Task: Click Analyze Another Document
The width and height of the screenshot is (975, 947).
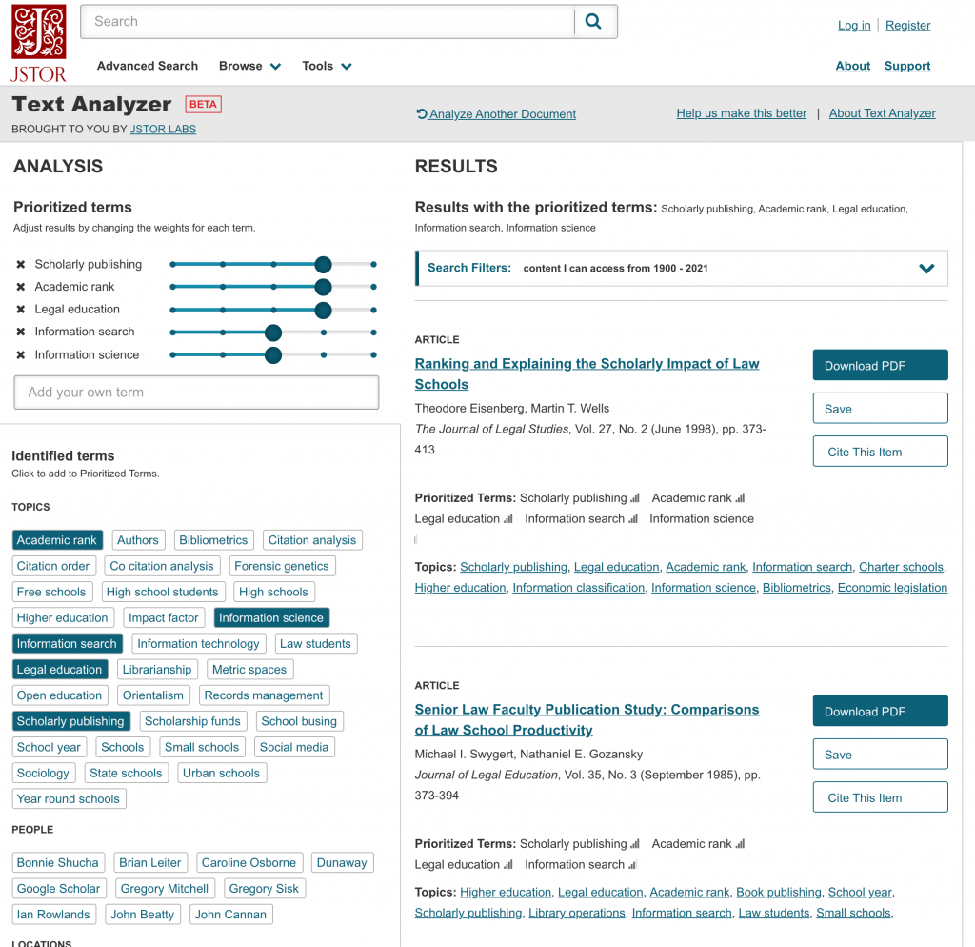Action: click(496, 114)
